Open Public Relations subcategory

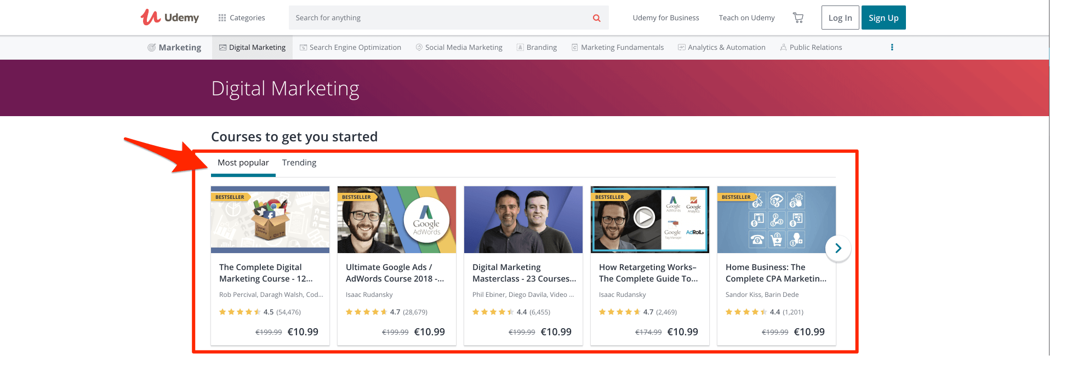coord(811,48)
